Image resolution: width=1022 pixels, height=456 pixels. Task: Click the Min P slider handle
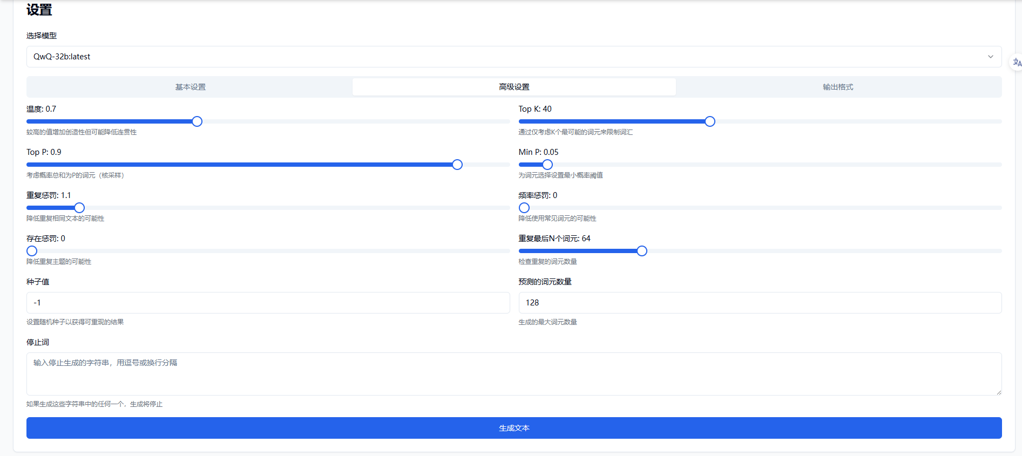click(547, 165)
